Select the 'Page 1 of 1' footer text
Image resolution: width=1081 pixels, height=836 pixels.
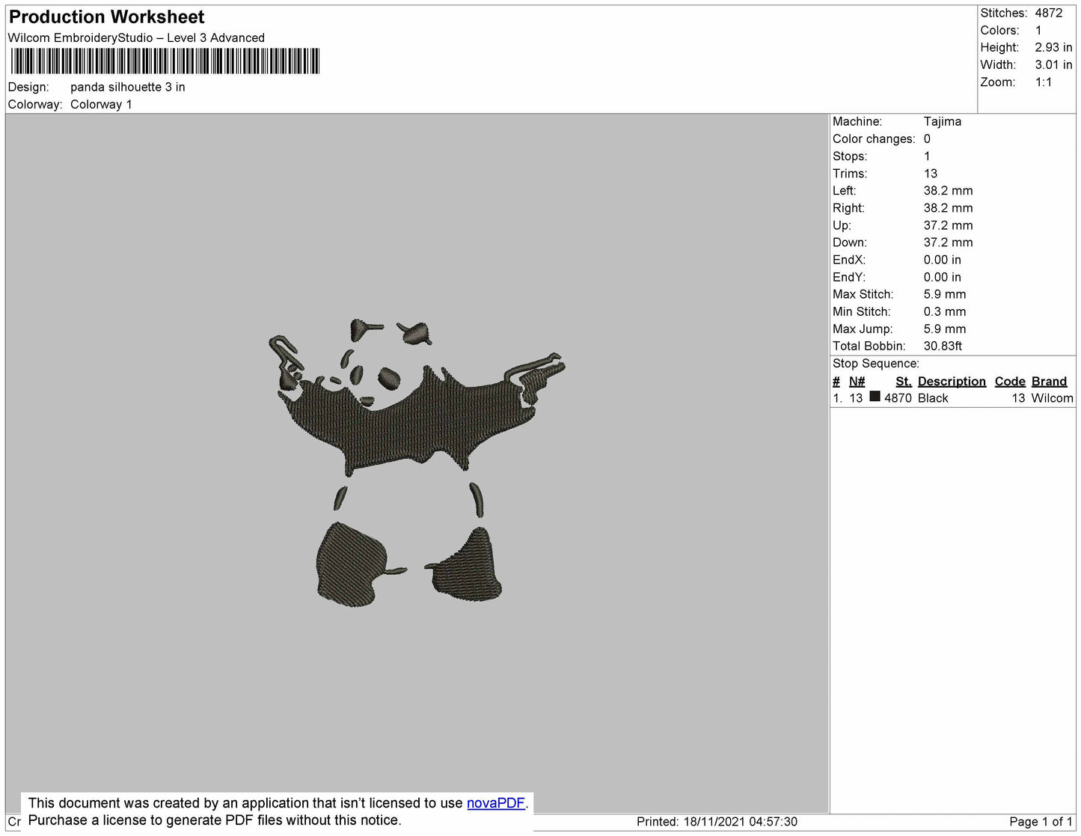pyautogui.click(x=1041, y=822)
